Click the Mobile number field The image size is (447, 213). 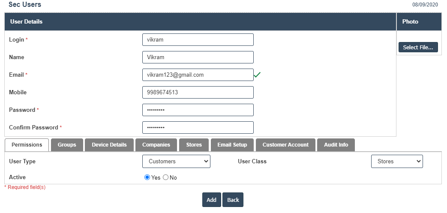(198, 92)
